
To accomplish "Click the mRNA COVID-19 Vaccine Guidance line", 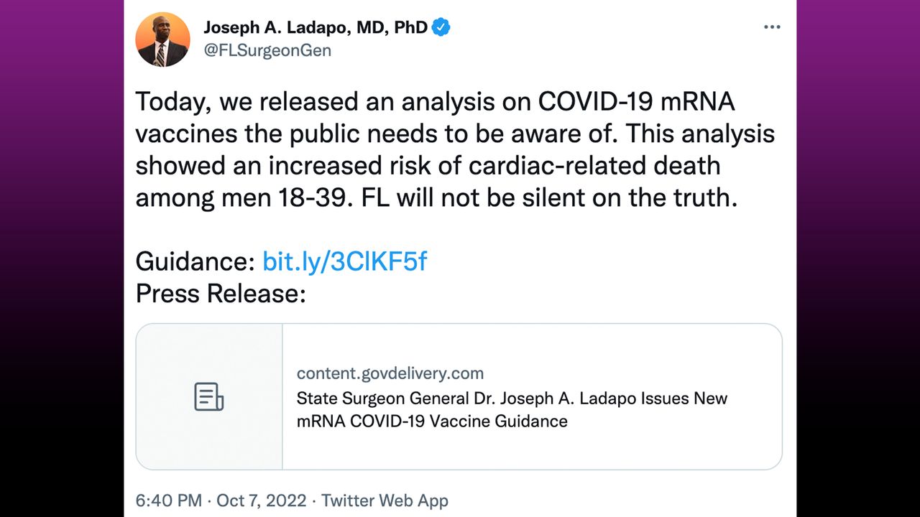I will click(x=432, y=421).
